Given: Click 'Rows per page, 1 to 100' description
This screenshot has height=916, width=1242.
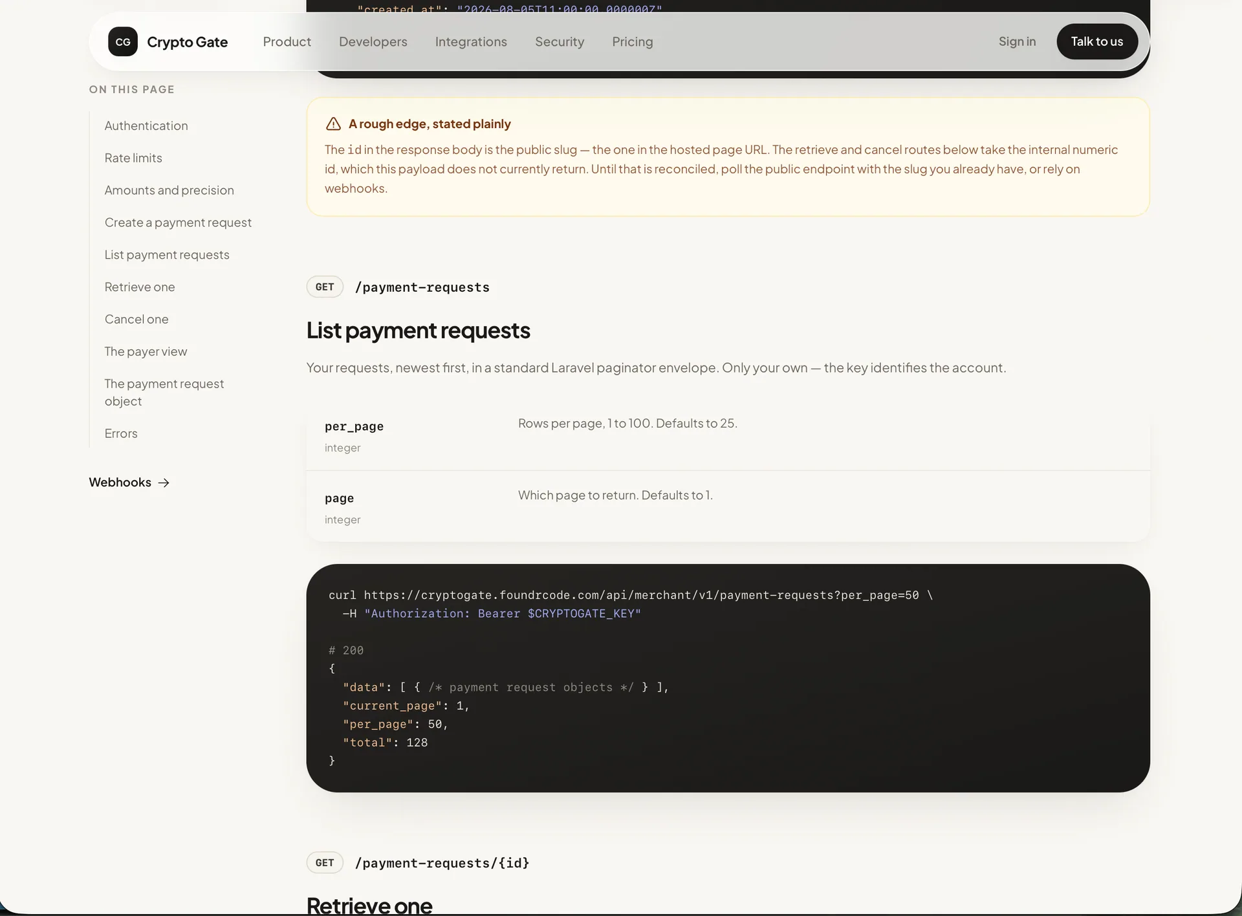Looking at the screenshot, I should tap(627, 423).
